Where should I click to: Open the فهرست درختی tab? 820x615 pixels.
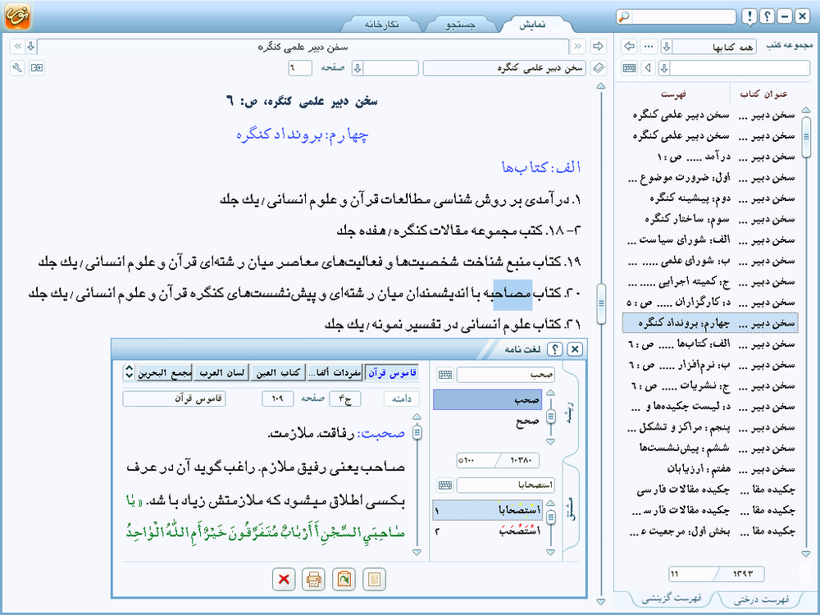761,599
